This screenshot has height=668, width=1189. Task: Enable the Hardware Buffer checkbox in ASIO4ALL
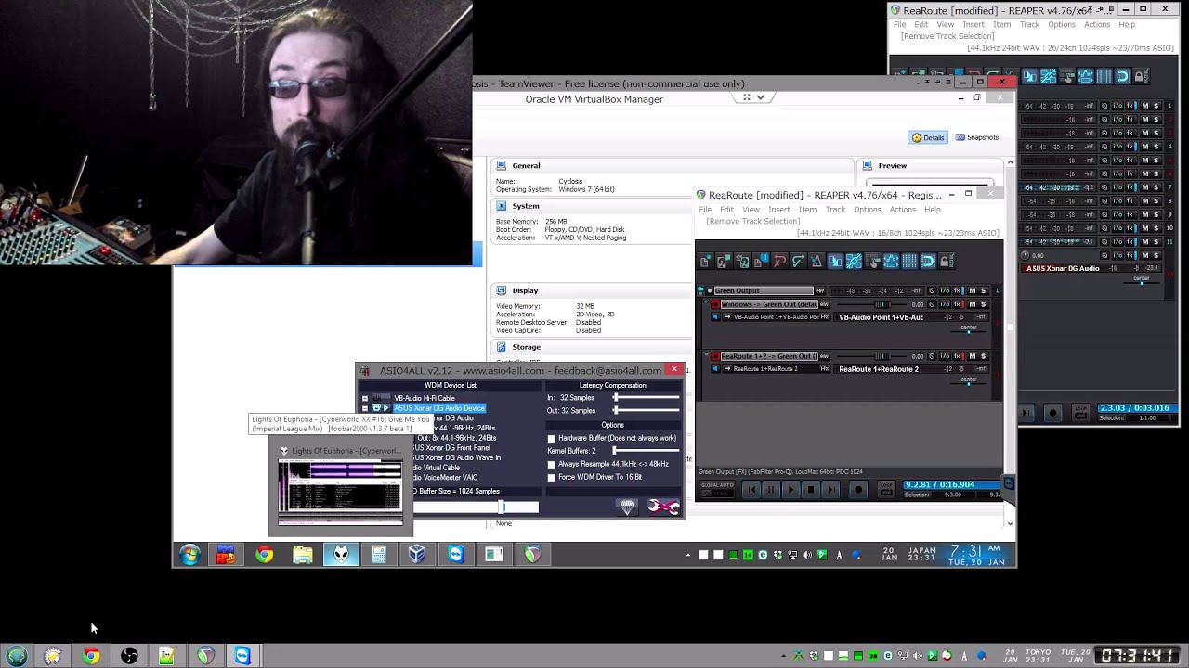551,439
